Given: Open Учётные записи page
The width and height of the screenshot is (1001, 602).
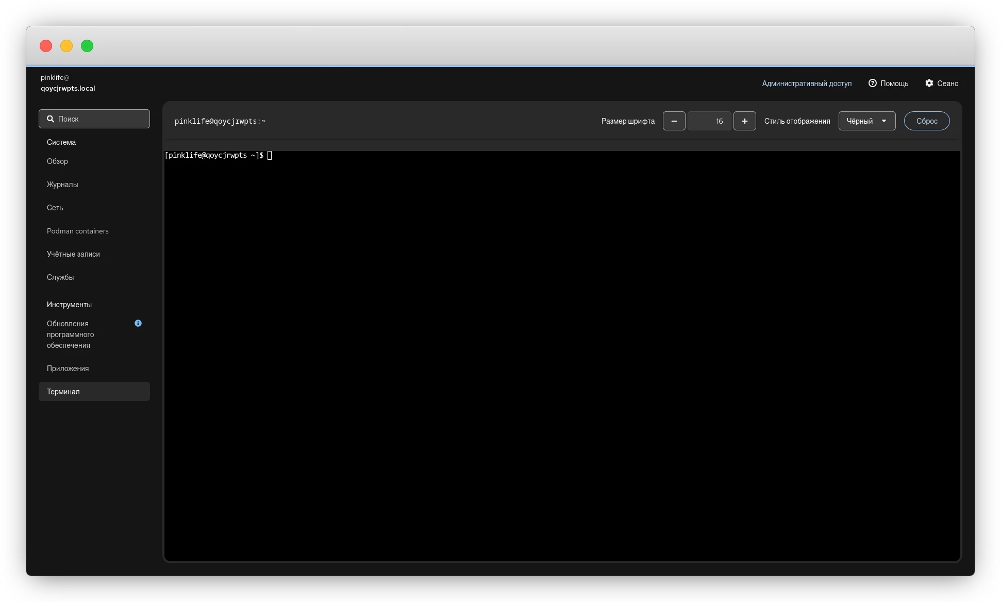Looking at the screenshot, I should (x=73, y=254).
